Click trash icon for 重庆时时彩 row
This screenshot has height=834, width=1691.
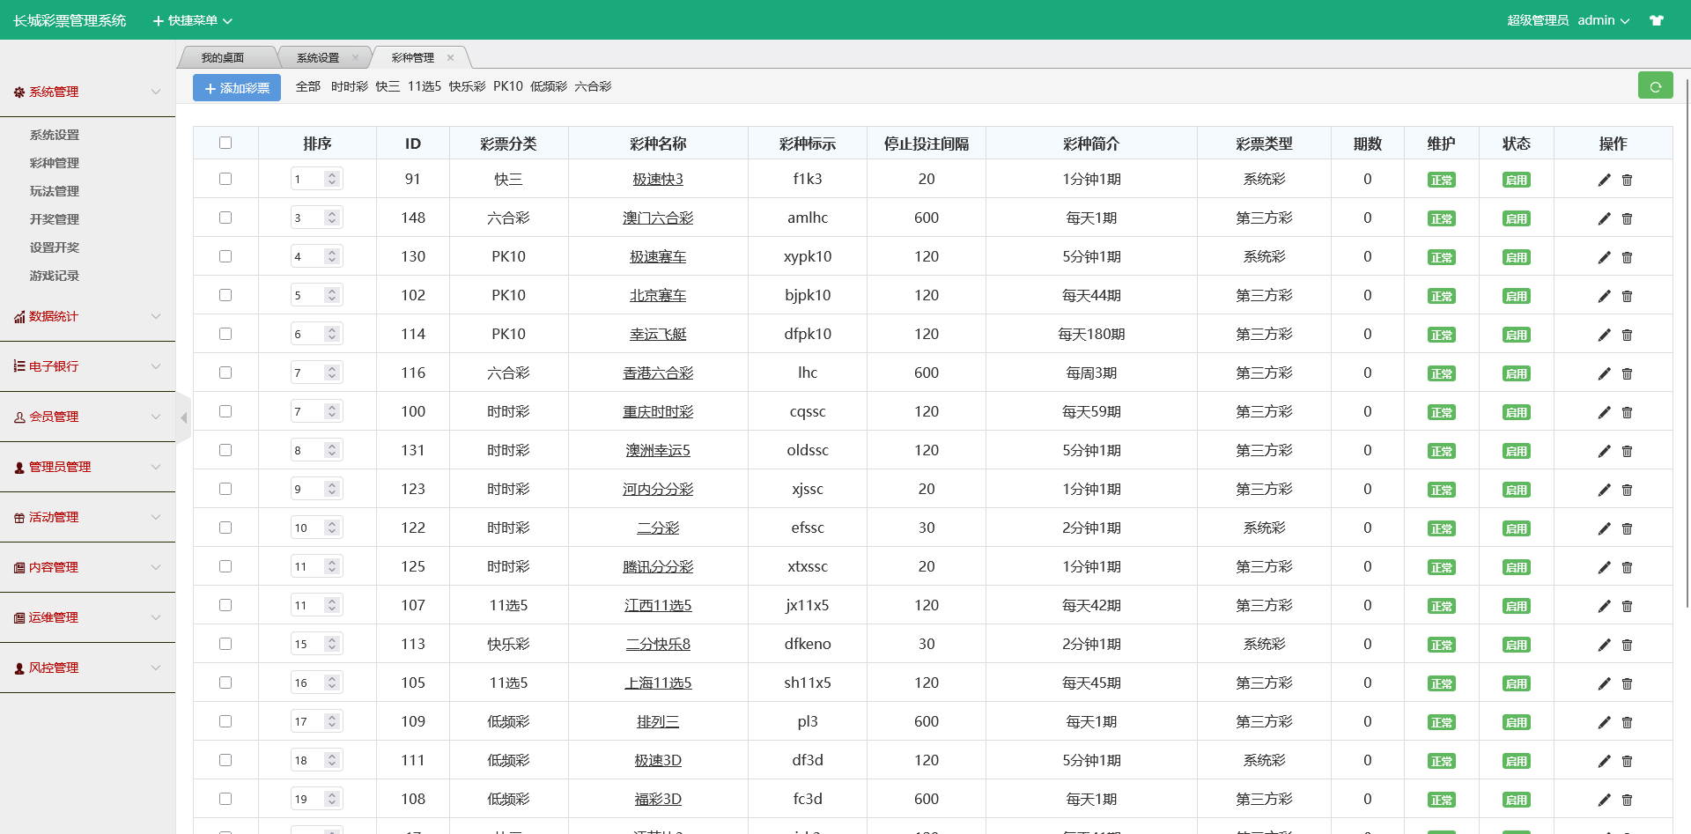tap(1627, 412)
